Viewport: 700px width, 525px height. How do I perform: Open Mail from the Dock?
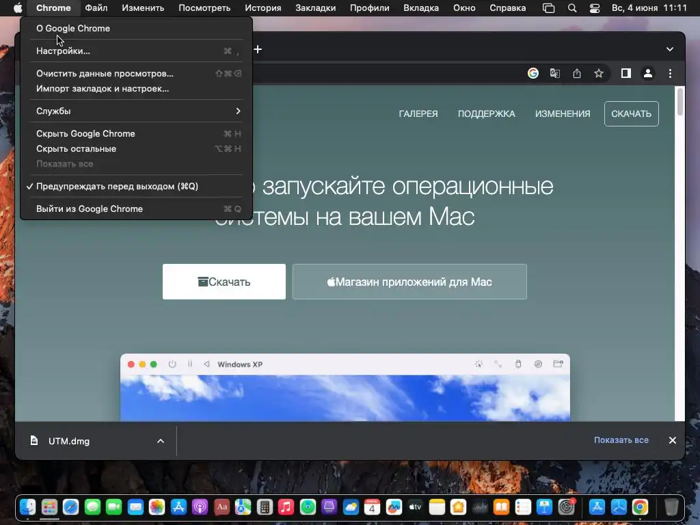(135, 507)
